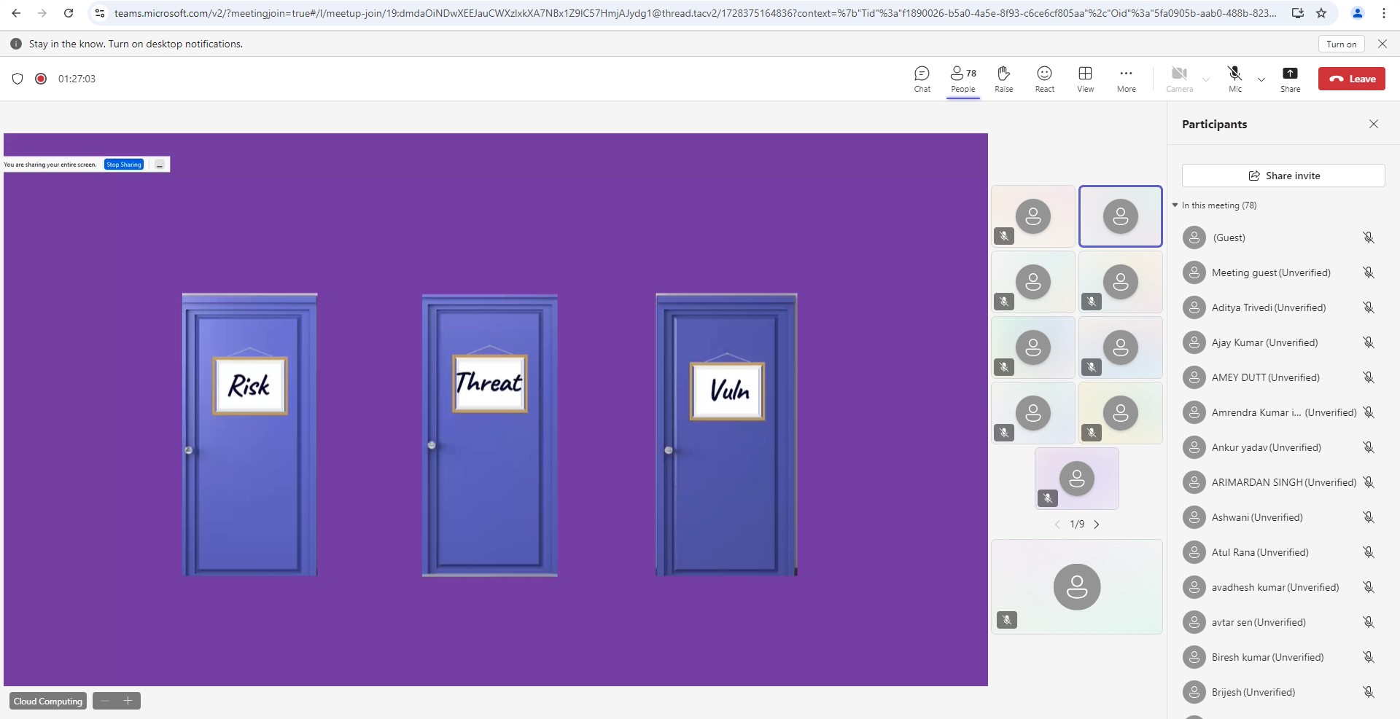Open the Chat panel
Screen dimensions: 1400x719
[922, 79]
